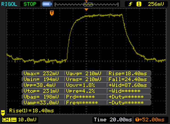This screenshot has height=124, width=170.
Task: Click the yellow channel 1 trigger source badge
Action: tap(139, 4)
